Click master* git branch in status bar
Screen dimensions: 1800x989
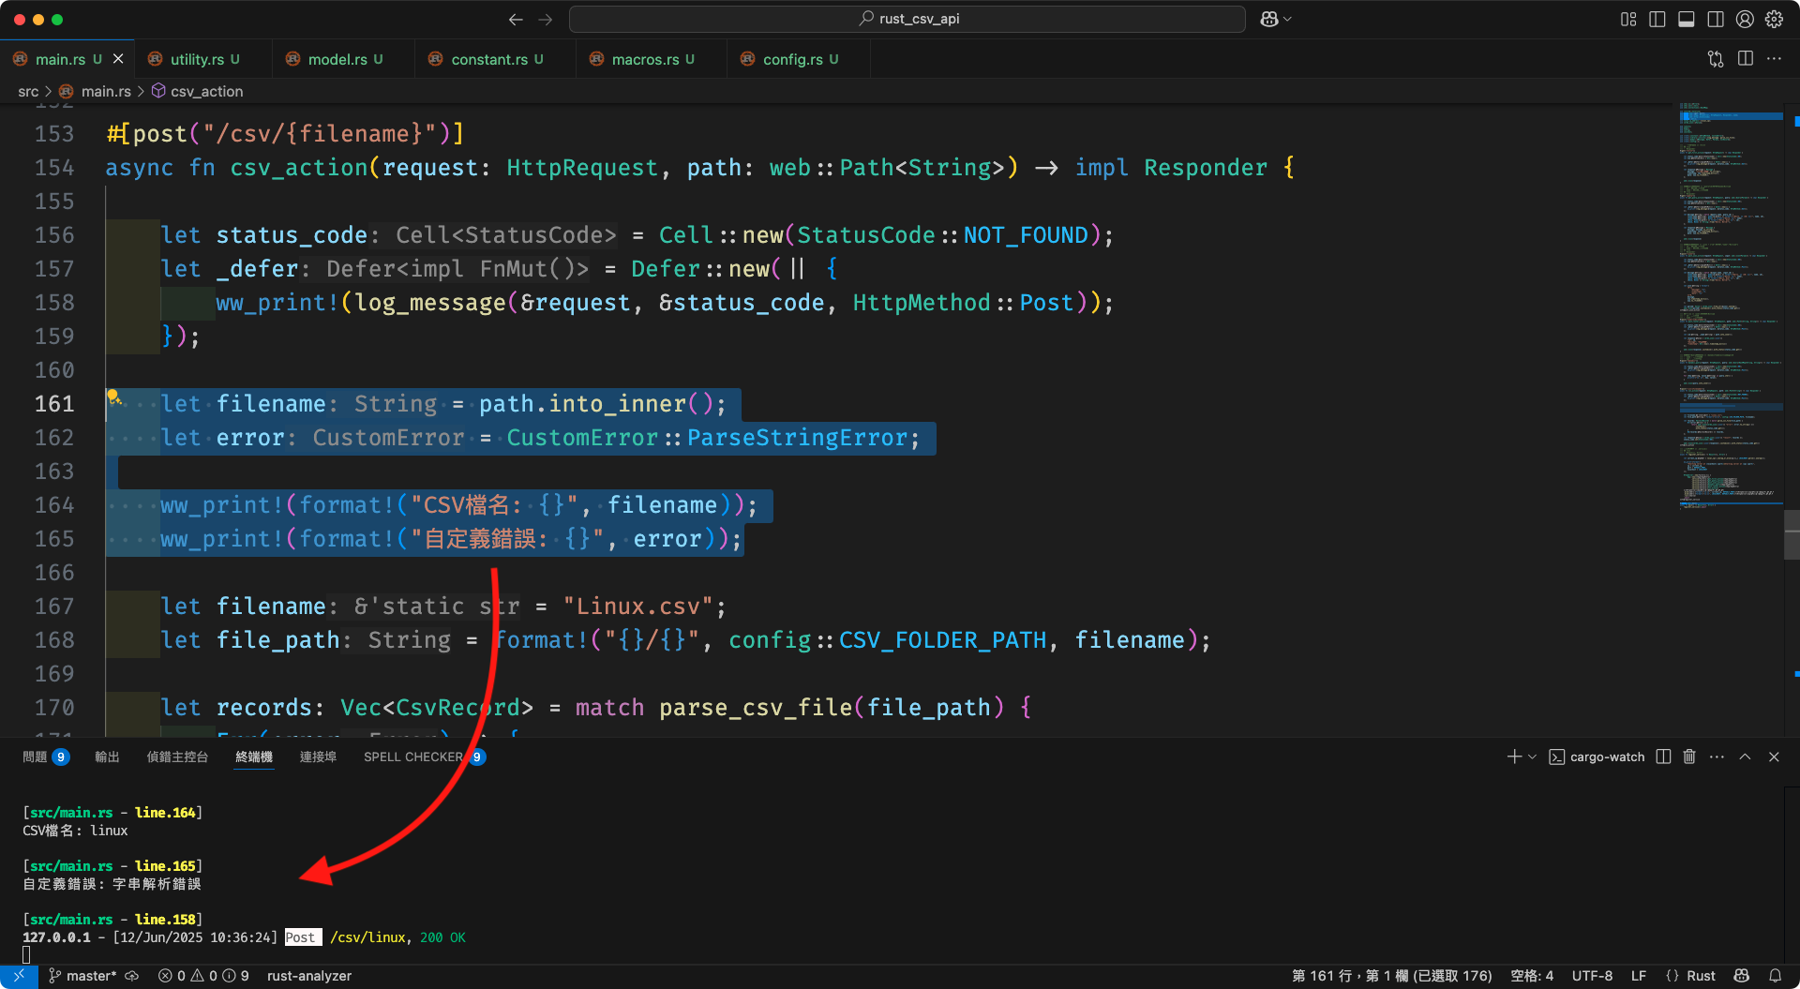(82, 976)
